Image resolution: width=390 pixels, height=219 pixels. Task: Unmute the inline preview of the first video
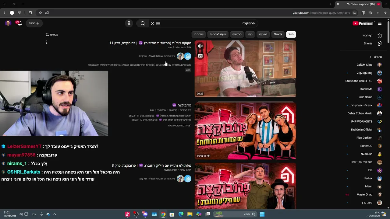tap(200, 46)
